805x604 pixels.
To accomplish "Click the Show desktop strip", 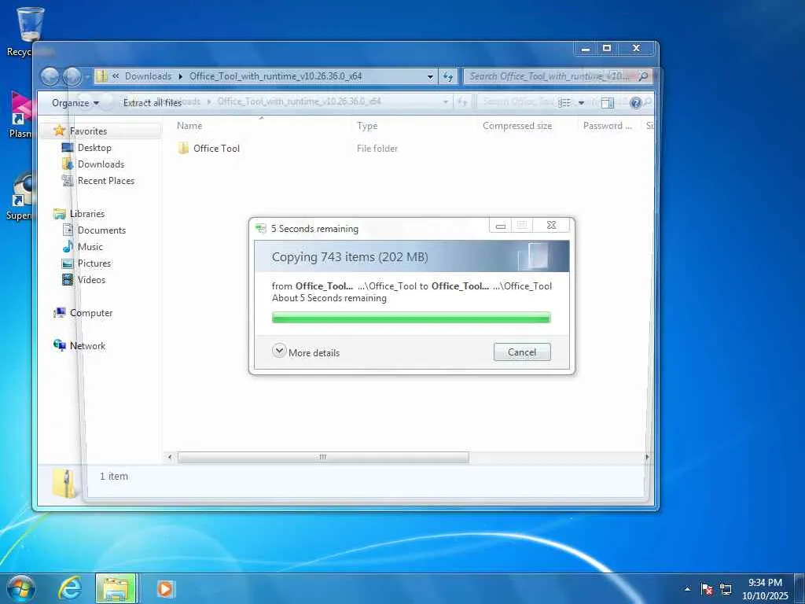I will click(799, 588).
